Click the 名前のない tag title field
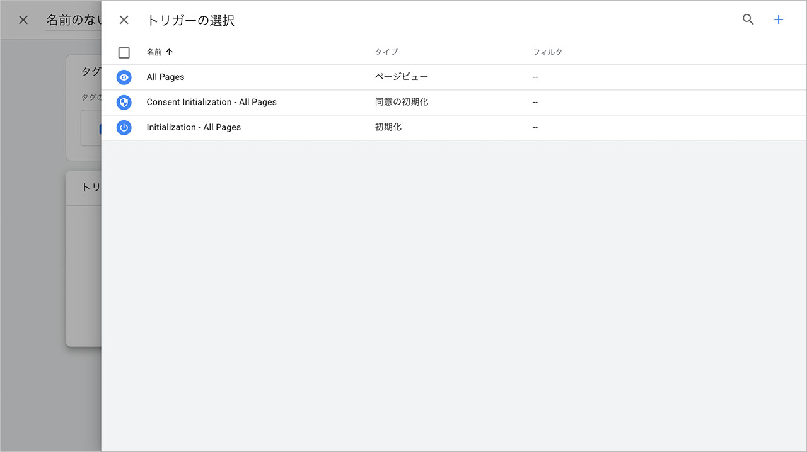The height and width of the screenshot is (452, 807). tap(69, 20)
